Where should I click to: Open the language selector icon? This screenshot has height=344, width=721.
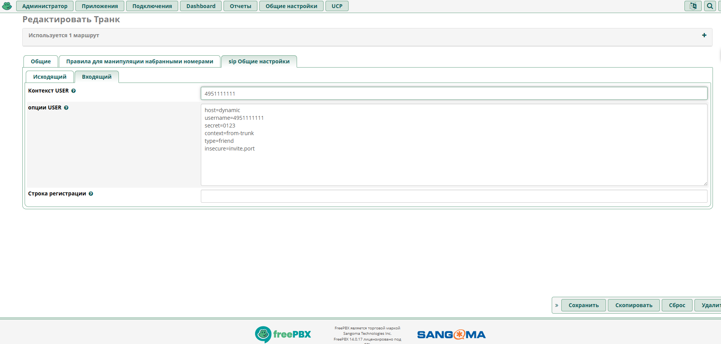point(693,6)
